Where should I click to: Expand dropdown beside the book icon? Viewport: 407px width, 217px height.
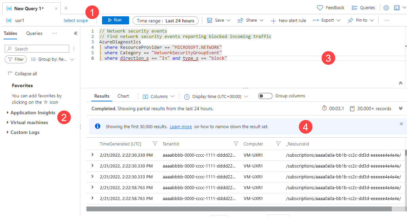coord(404,8)
